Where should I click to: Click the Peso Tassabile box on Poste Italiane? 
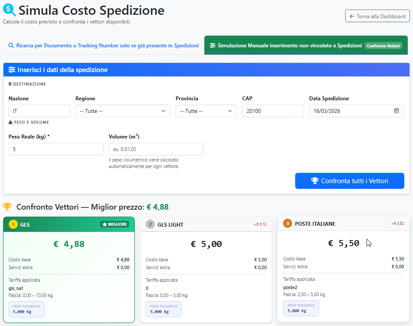(x=301, y=308)
